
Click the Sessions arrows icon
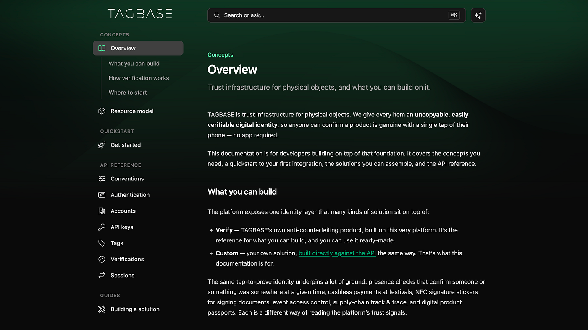102,276
